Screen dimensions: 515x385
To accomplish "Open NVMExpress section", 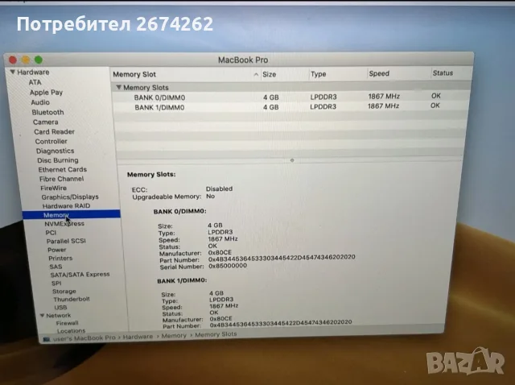I will (64, 224).
